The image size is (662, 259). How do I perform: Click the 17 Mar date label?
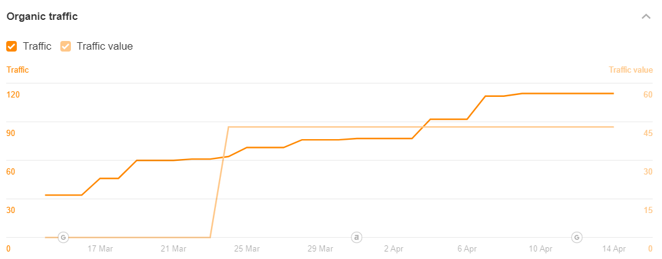pos(100,249)
